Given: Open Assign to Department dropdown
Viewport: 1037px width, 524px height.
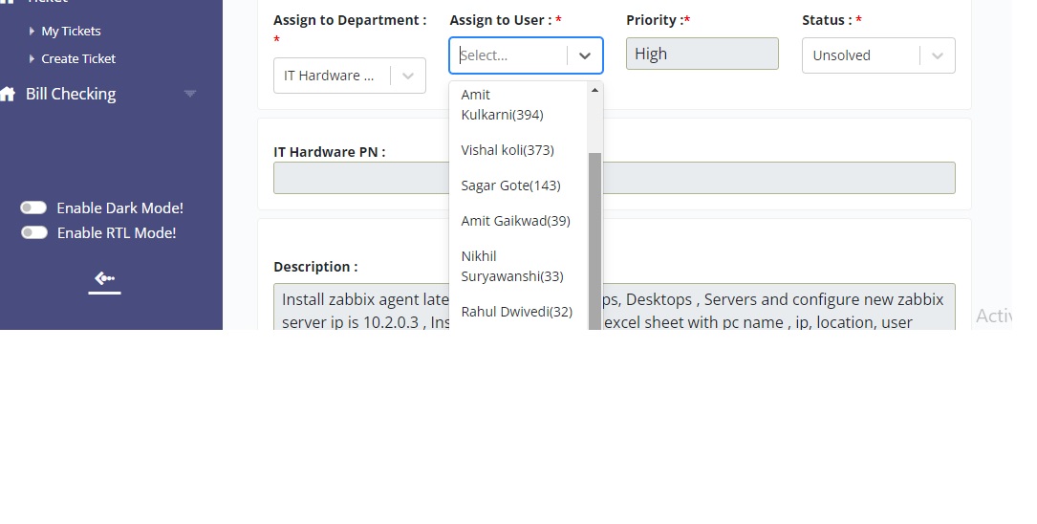Looking at the screenshot, I should coord(349,76).
